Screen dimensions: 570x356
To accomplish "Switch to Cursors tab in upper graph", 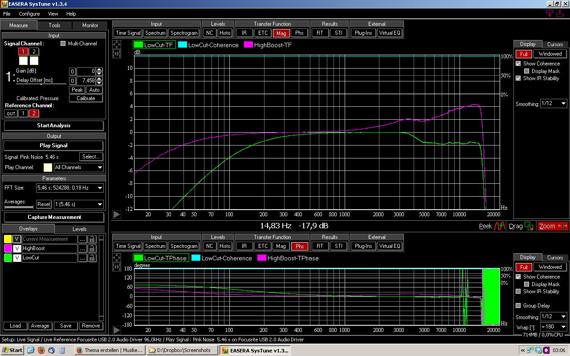I will tap(555, 44).
